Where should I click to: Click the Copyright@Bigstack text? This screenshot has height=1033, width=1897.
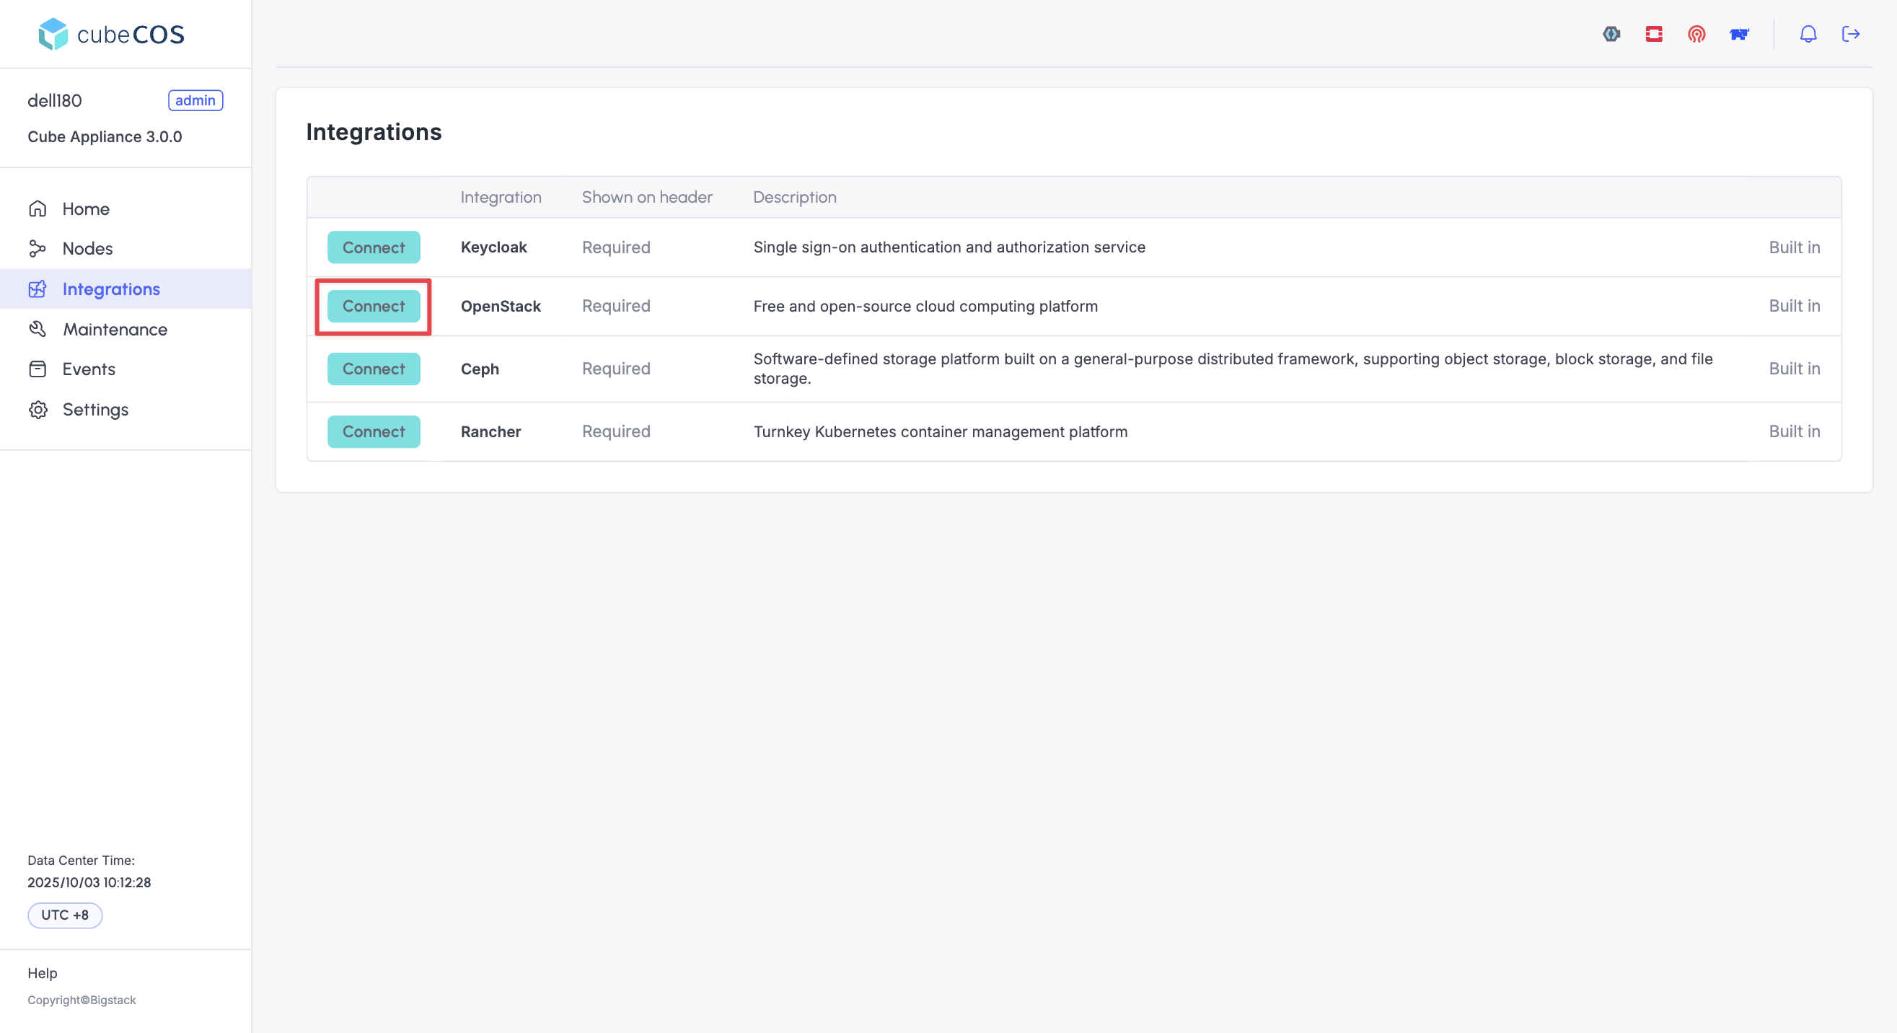(82, 1000)
